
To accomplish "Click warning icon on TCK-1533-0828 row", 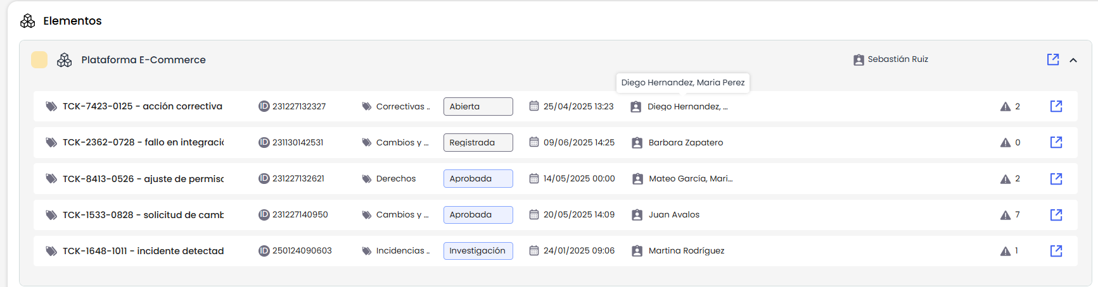I will click(1005, 215).
